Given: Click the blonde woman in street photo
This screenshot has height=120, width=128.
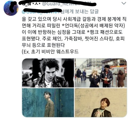Looking at the screenshot, I should pos(94,78).
